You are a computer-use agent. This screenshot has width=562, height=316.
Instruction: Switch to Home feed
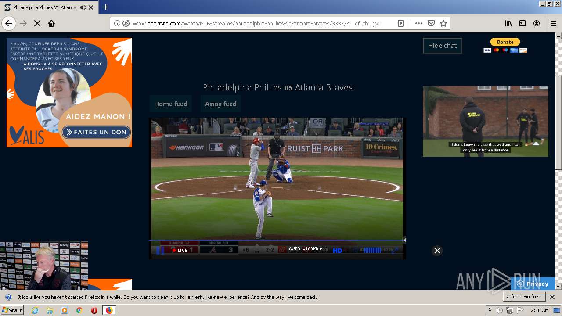pos(171,104)
